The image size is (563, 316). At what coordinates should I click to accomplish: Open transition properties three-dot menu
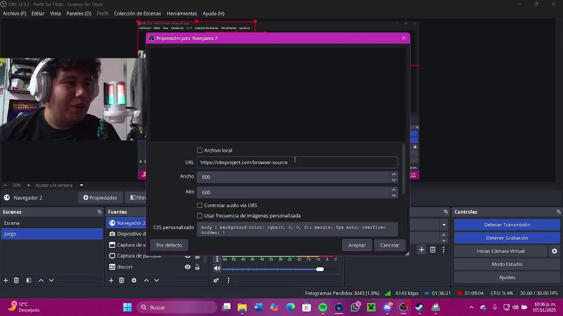pyautogui.click(x=443, y=250)
